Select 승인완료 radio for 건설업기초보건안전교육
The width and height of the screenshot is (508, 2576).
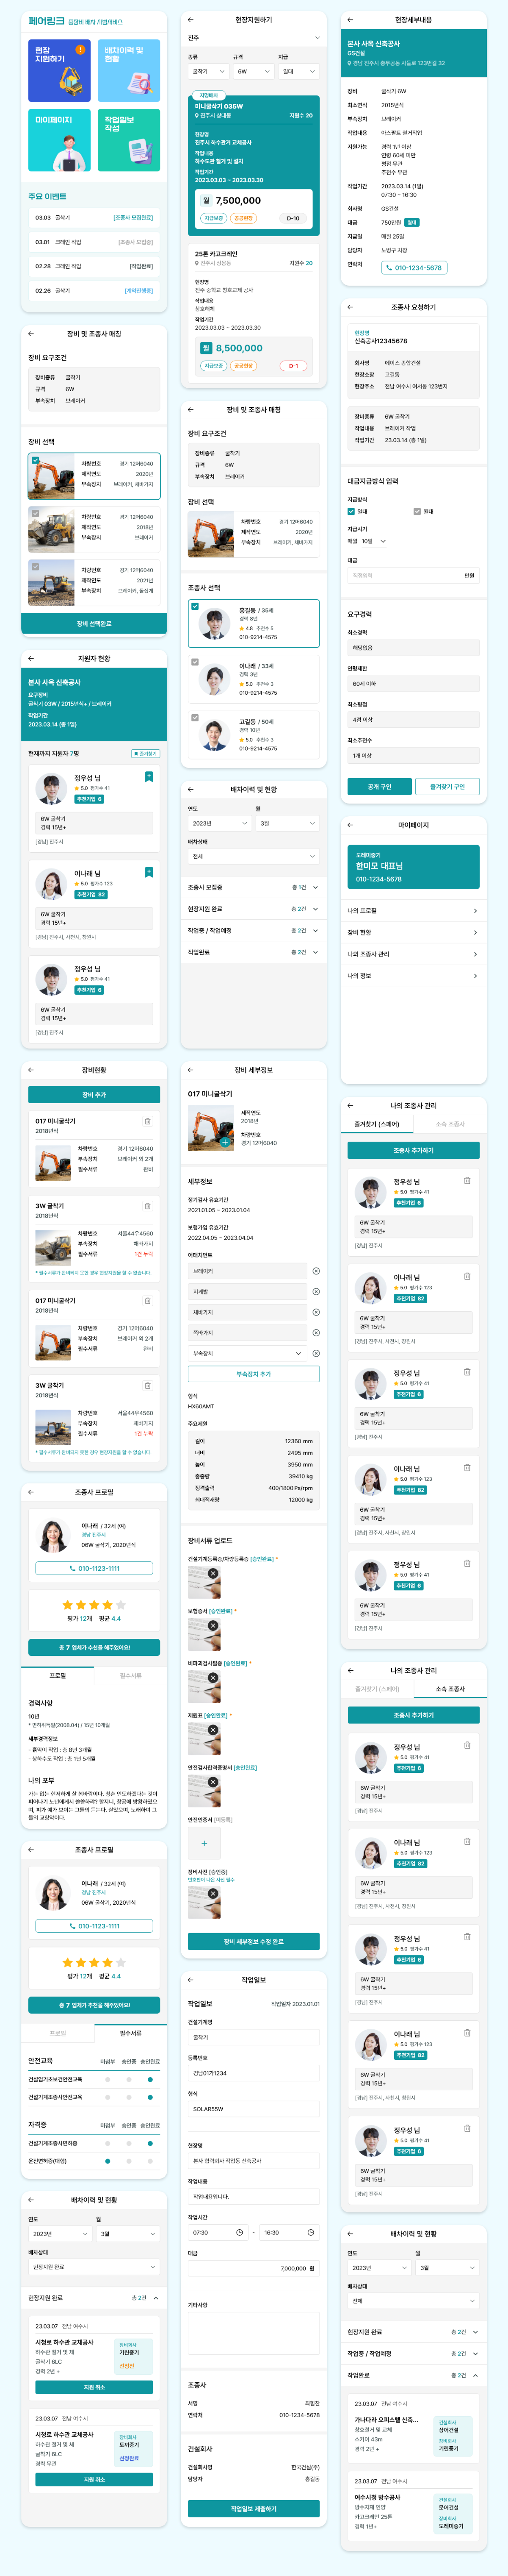pos(150,2080)
